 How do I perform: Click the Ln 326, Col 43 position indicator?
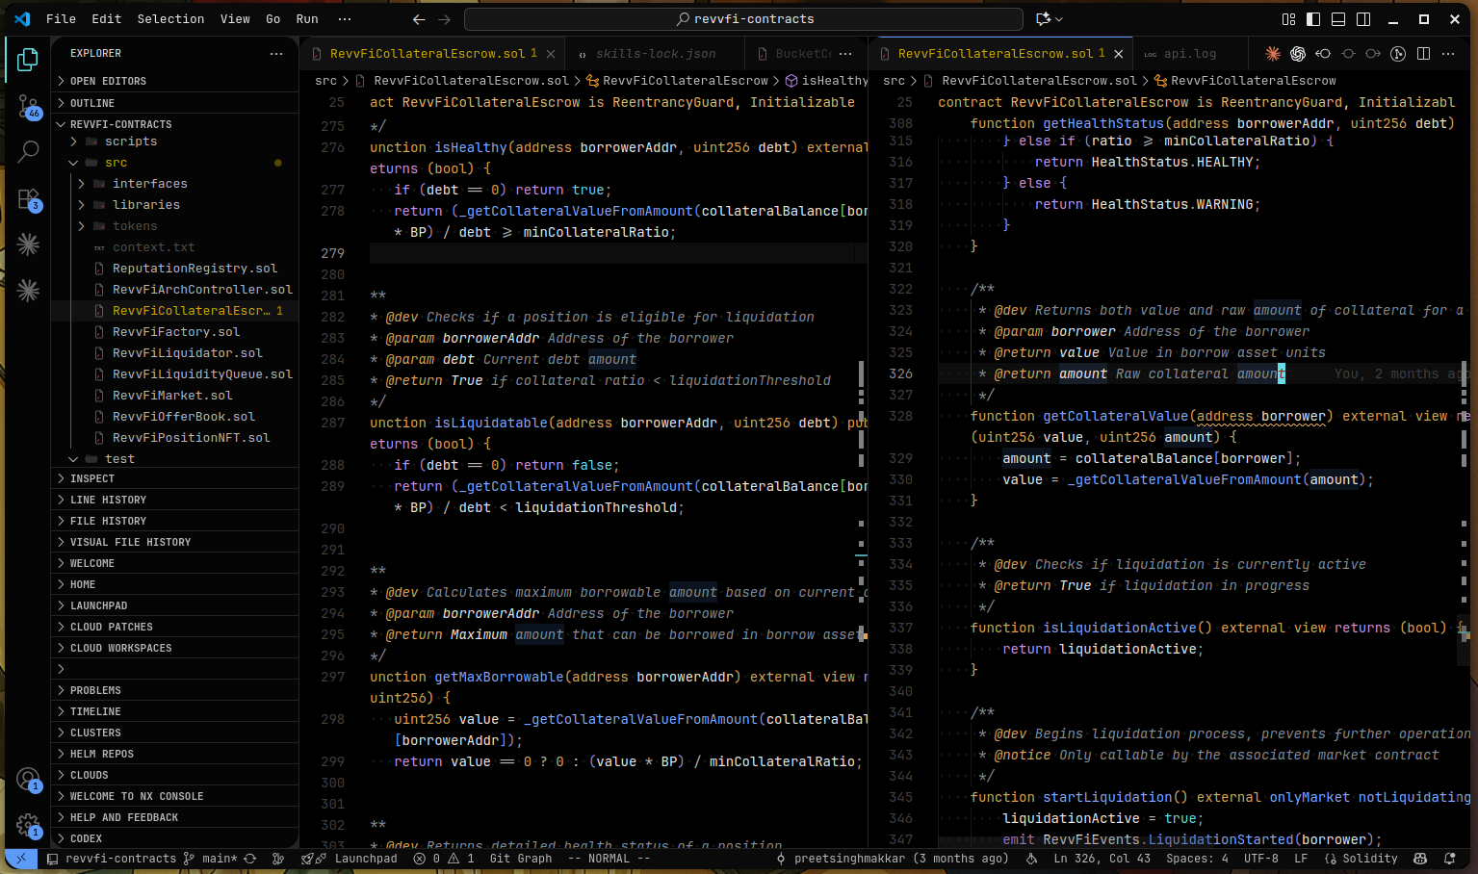[x=1102, y=859]
